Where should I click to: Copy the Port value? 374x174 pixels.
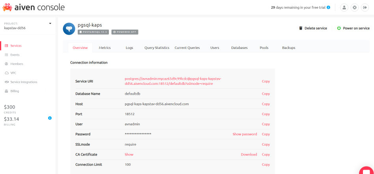click(x=266, y=114)
